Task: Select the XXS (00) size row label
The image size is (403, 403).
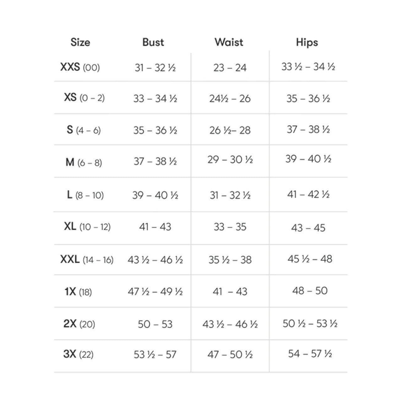Action: (80, 67)
